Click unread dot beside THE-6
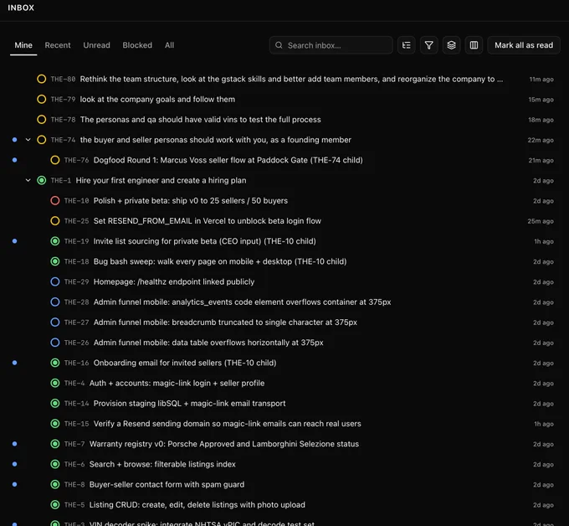This screenshot has height=526, width=569. click(14, 464)
